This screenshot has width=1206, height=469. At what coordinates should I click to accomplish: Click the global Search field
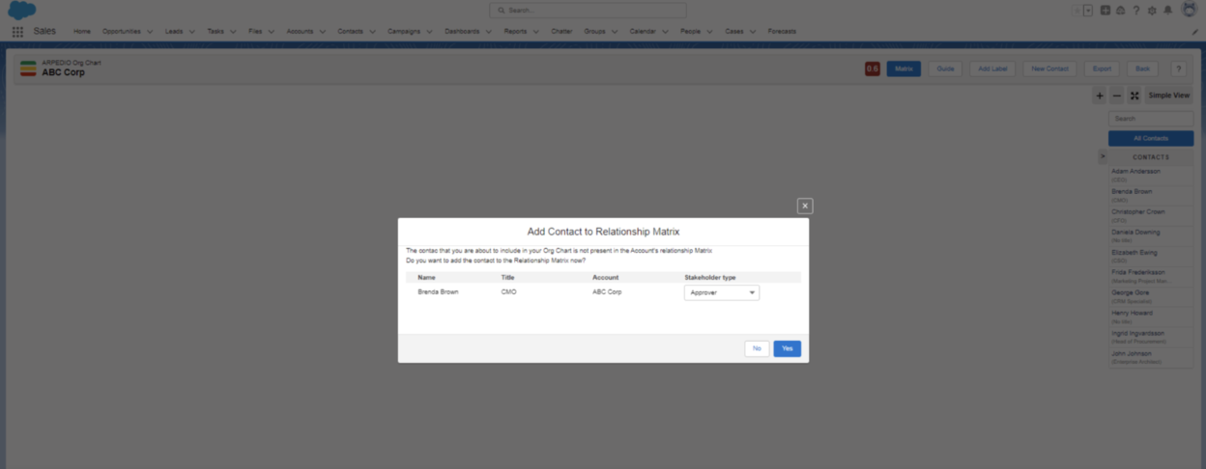coord(588,10)
